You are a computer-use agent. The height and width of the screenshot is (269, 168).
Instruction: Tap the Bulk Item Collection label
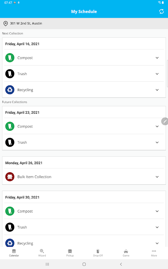point(34,177)
